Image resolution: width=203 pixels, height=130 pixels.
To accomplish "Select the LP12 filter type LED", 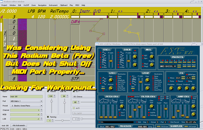I will click(159, 96).
